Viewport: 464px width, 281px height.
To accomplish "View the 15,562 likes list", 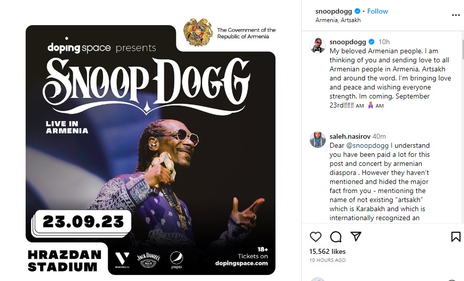I will pyautogui.click(x=326, y=251).
